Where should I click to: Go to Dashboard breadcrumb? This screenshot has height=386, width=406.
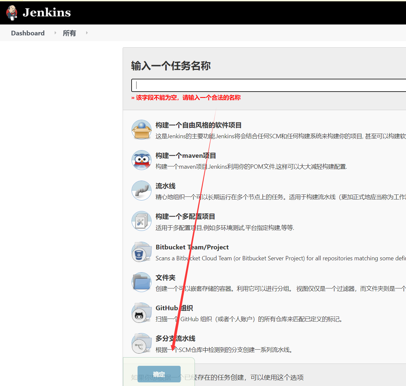28,33
